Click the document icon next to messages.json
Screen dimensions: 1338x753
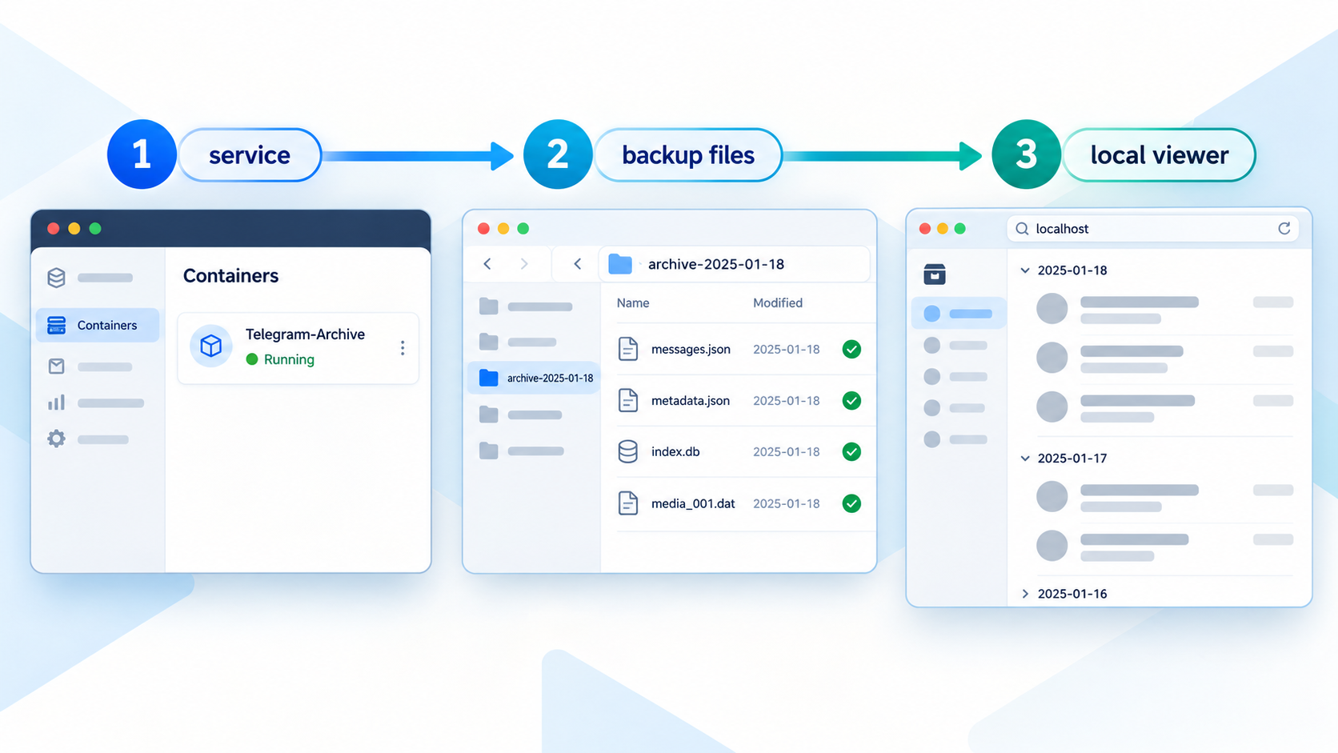628,349
